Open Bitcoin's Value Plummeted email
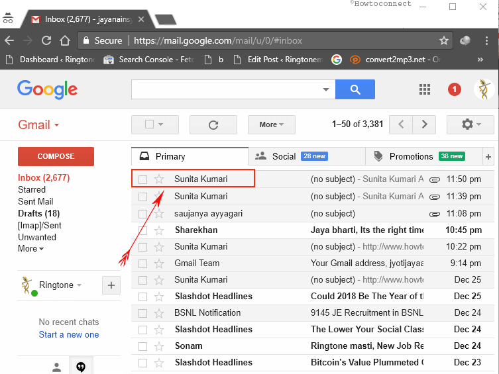The height and width of the screenshot is (374, 499). coord(367,363)
